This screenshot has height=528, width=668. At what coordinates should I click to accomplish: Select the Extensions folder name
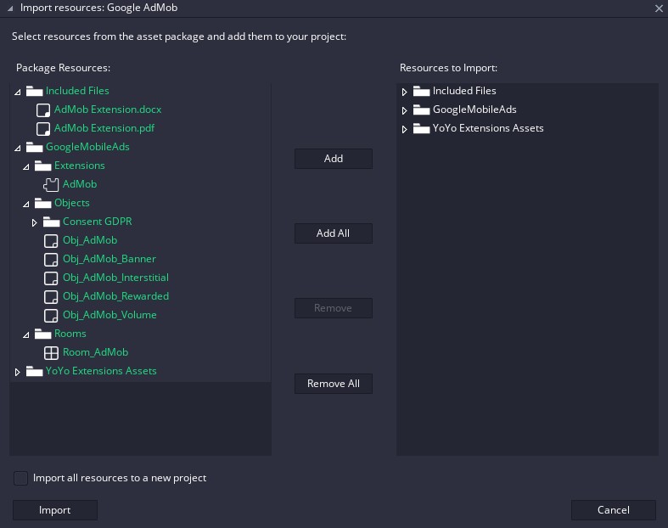pos(80,166)
